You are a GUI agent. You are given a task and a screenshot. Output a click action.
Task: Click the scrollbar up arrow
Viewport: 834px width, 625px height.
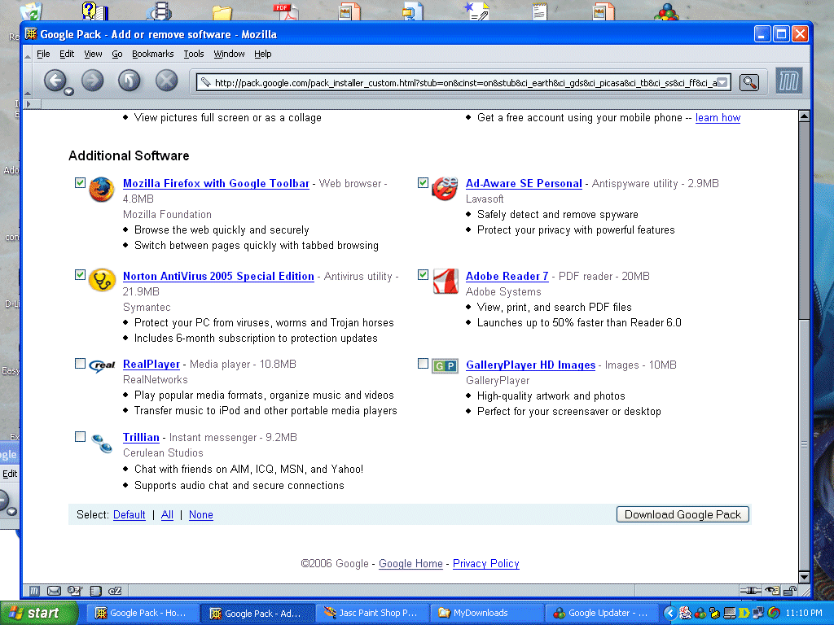pos(804,116)
